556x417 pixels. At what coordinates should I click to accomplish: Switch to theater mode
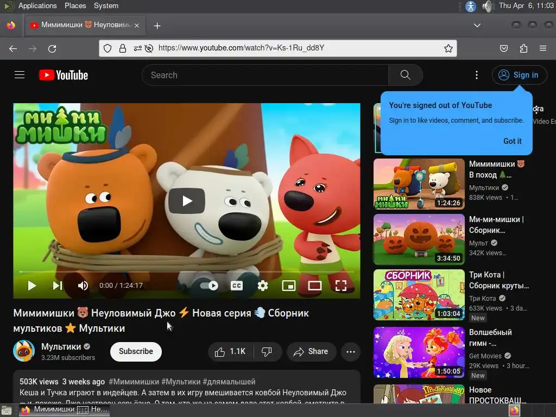(314, 286)
